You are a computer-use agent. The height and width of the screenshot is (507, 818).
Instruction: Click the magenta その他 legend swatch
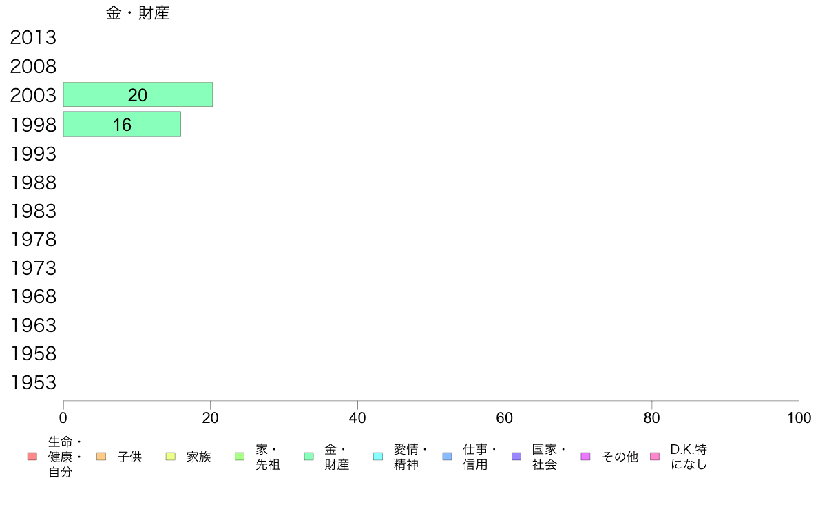586,457
